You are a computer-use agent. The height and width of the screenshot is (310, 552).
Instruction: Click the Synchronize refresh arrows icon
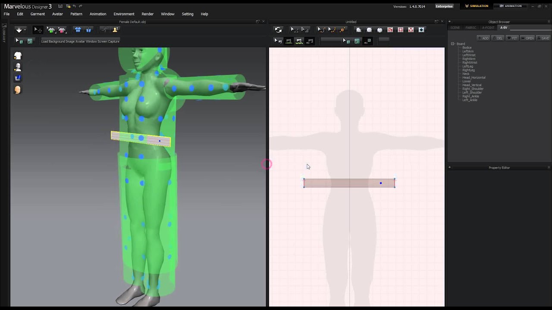278,30
